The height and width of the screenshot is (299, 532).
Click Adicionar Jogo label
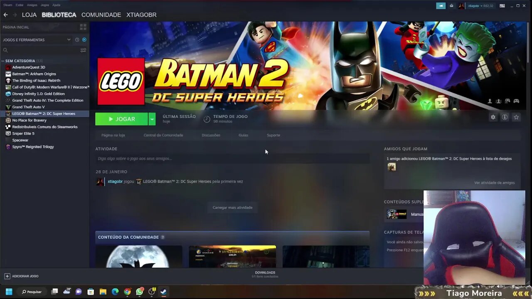tap(25, 276)
